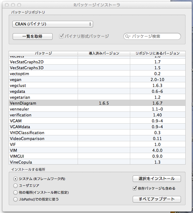Viewport: 193px width, 213px height.
Task: Toggle the バイナリ形式パッケージ checkbox
Action: tap(61, 36)
